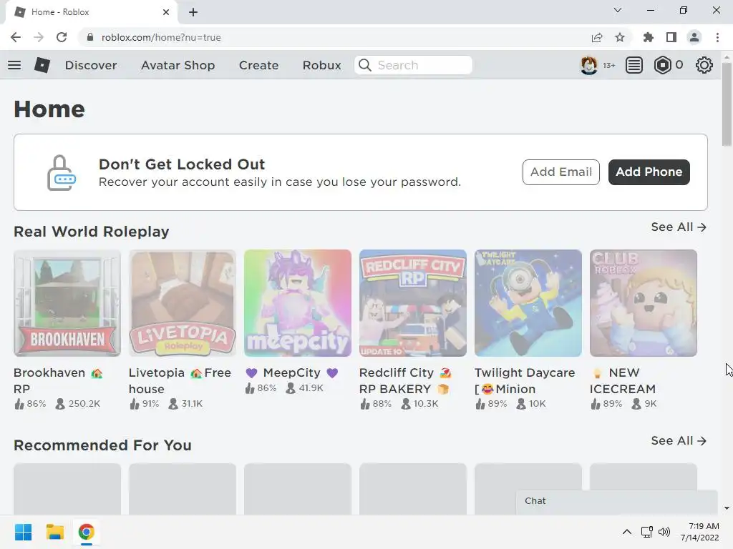This screenshot has width=733, height=549.
Task: Open the MeepCity game thumbnail
Action: tap(298, 303)
